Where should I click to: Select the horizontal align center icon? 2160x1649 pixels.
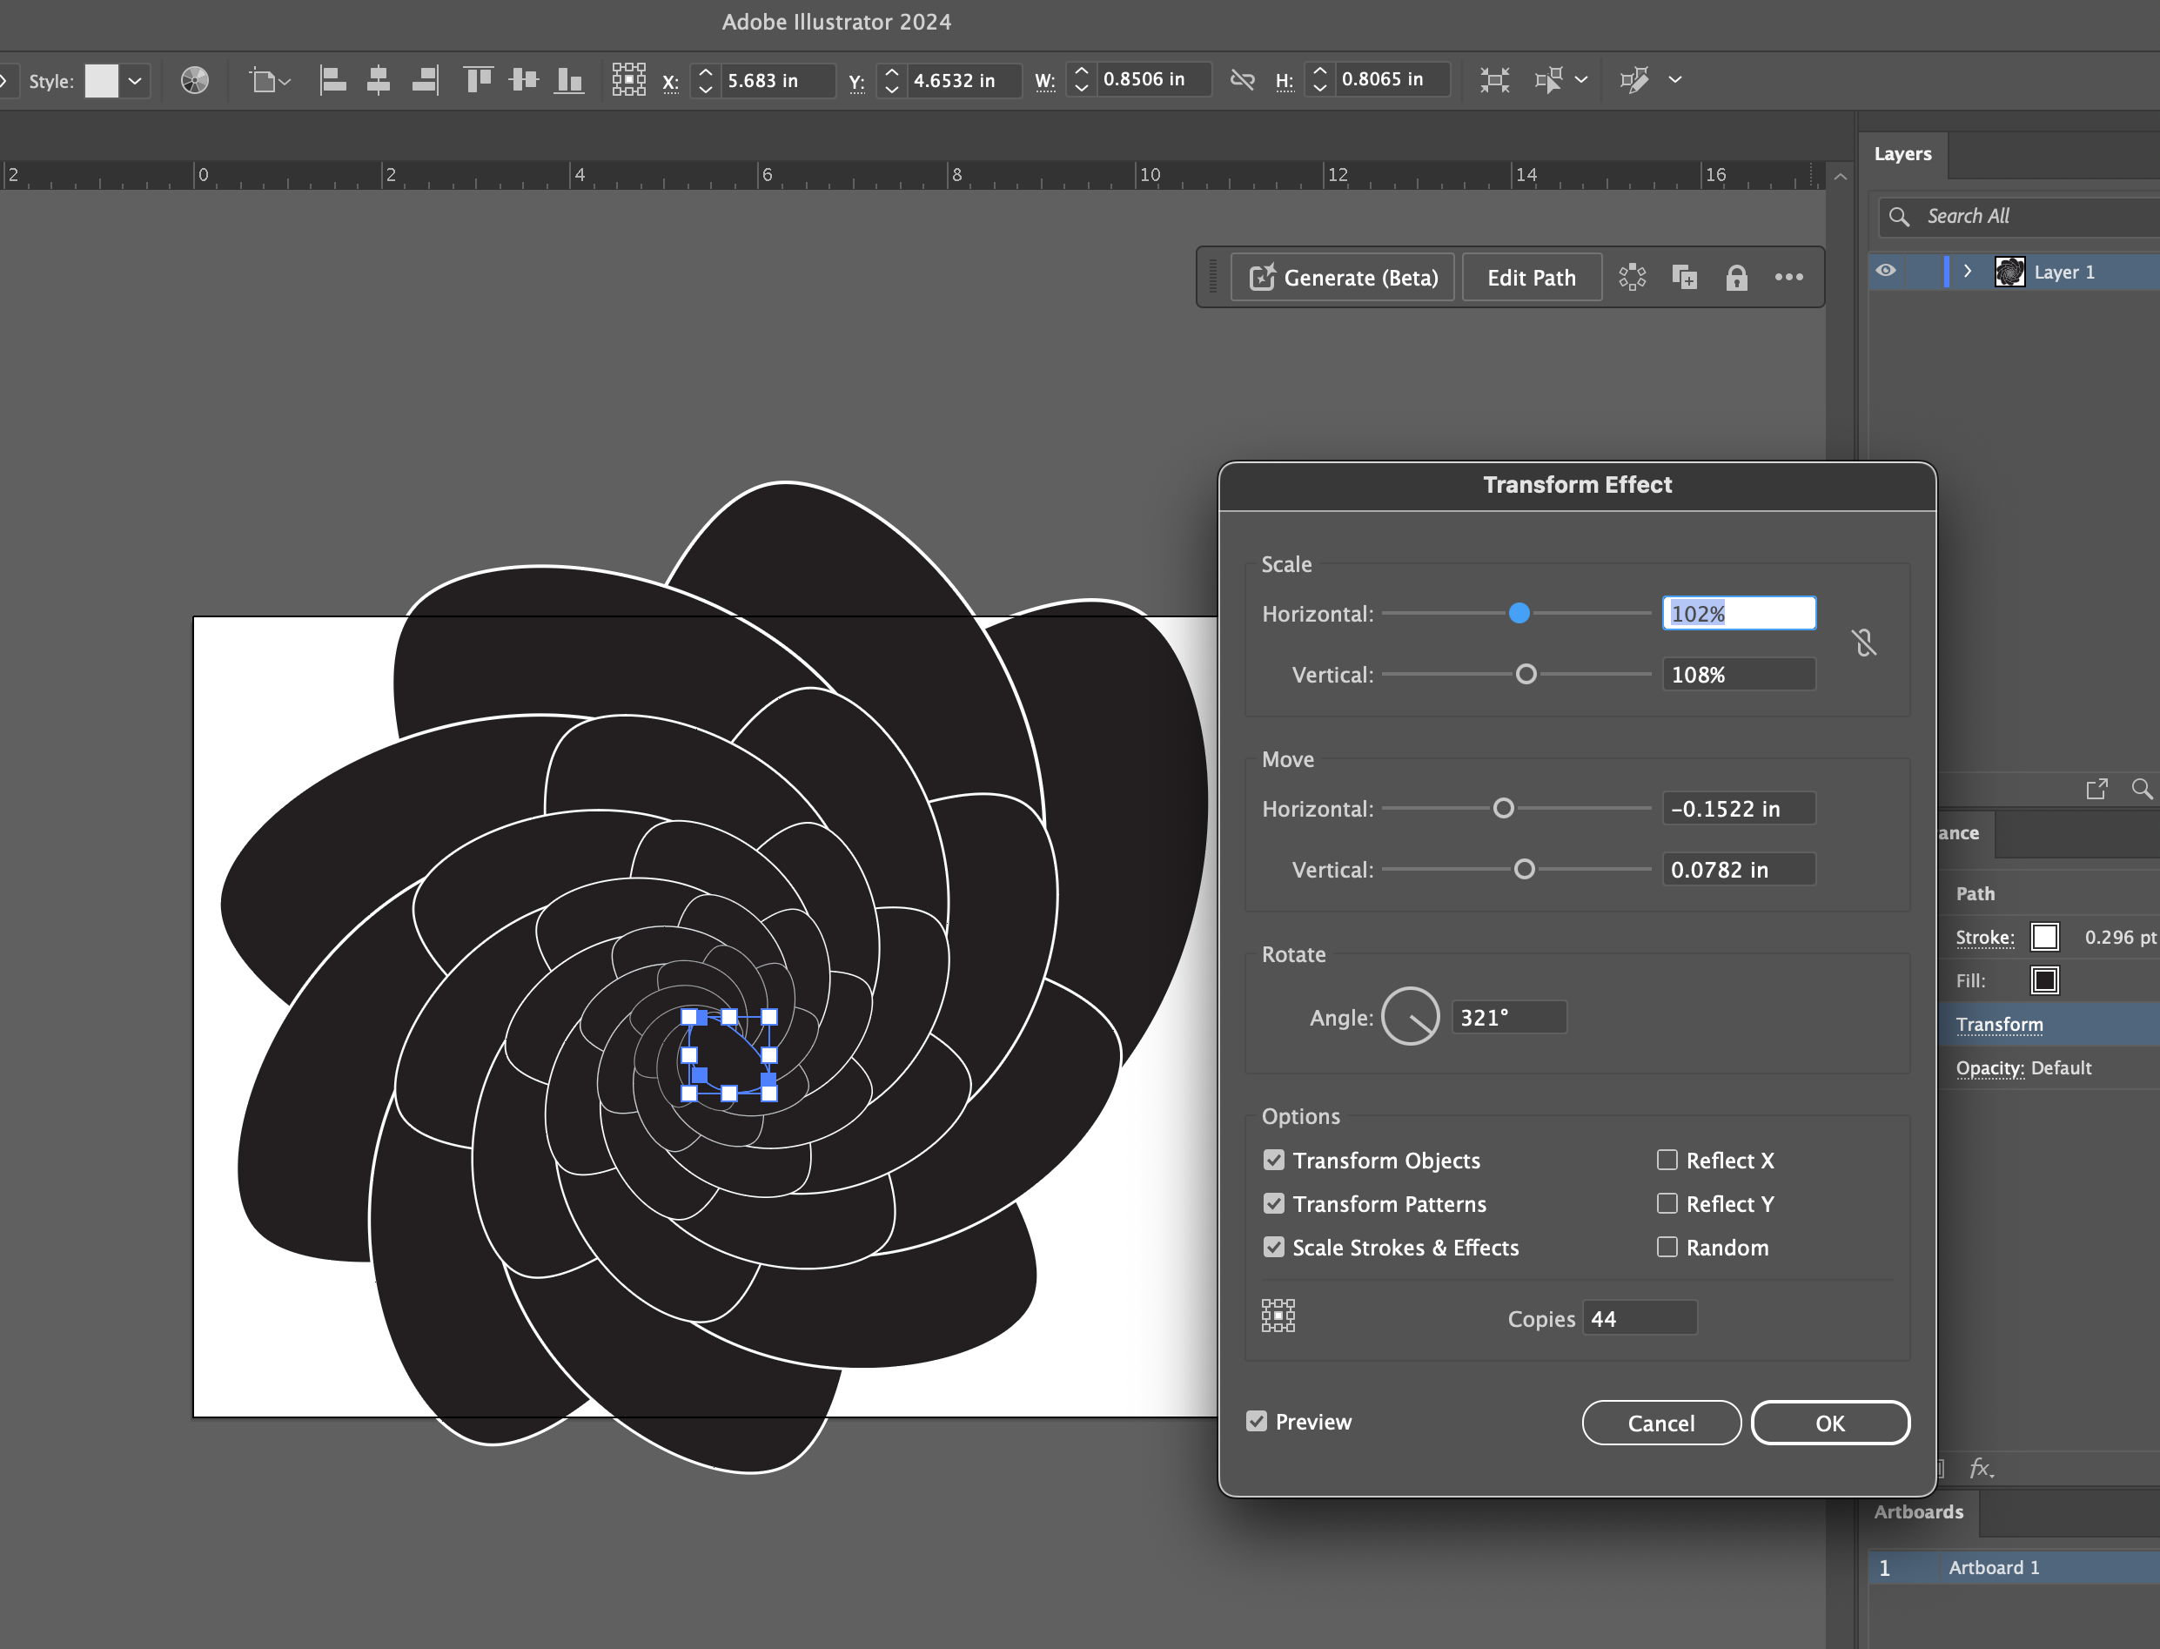click(x=379, y=80)
